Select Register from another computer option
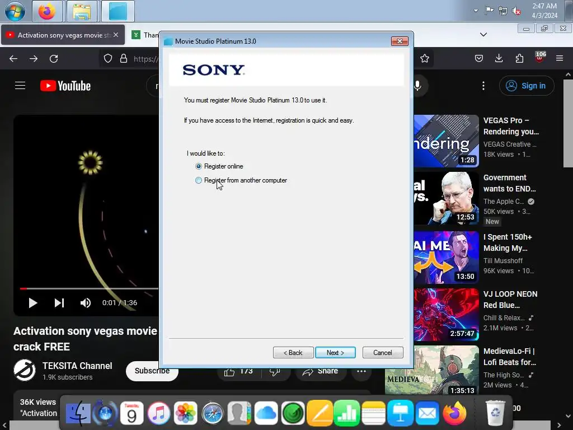Viewport: 573px width, 430px height. pyautogui.click(x=199, y=180)
